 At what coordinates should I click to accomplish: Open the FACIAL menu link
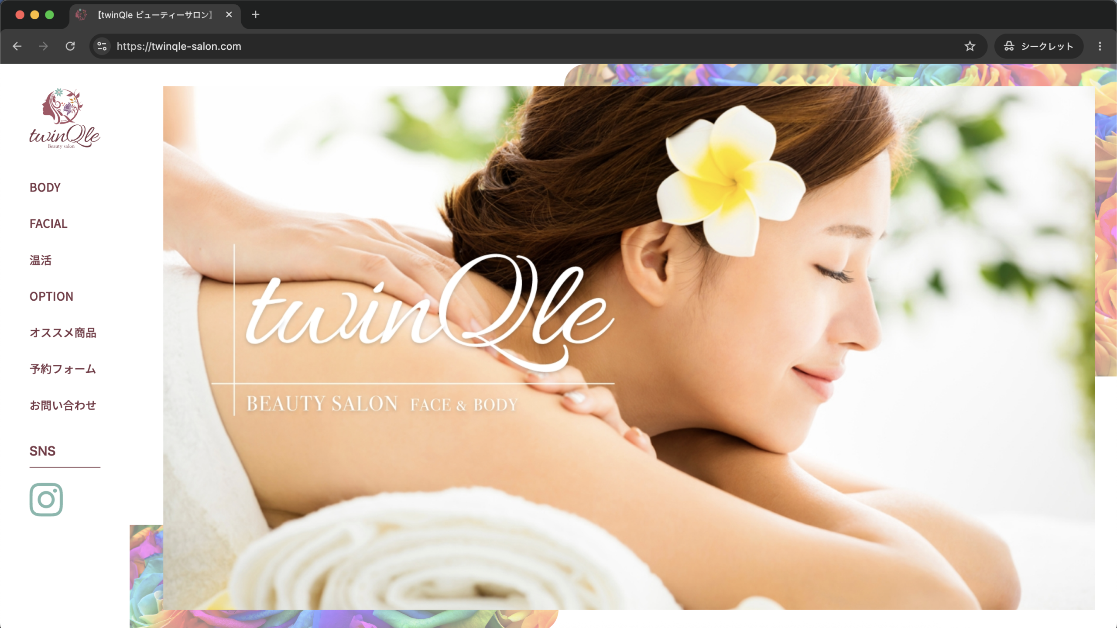click(48, 223)
